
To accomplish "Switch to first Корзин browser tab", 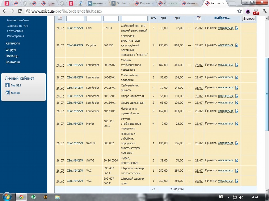I will pos(145,3).
